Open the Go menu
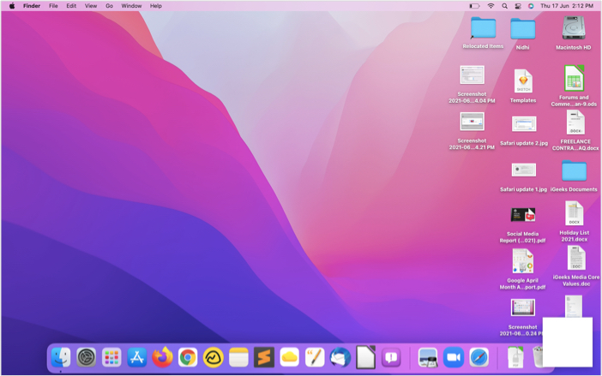Viewport: 602px width, 376px height. (109, 6)
